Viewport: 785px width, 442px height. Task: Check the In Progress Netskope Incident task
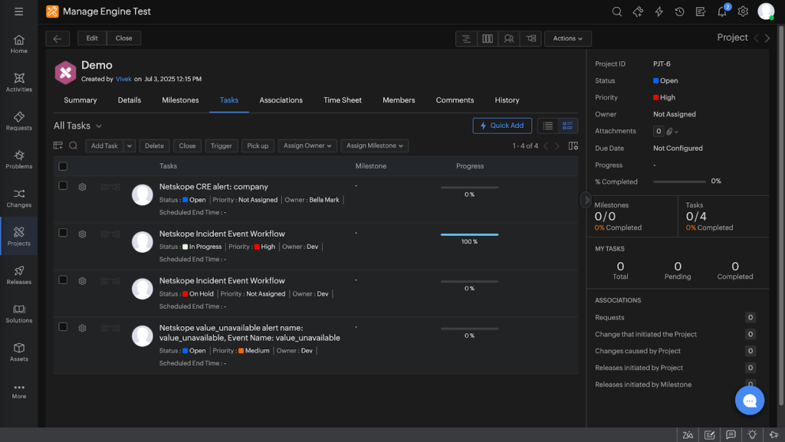[63, 233]
